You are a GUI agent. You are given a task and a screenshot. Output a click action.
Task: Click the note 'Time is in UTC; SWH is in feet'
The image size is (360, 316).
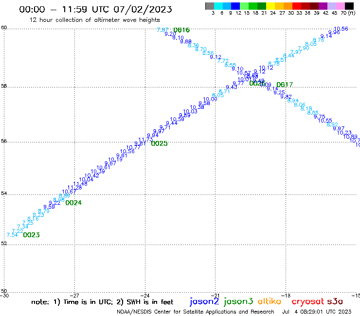coord(102,302)
